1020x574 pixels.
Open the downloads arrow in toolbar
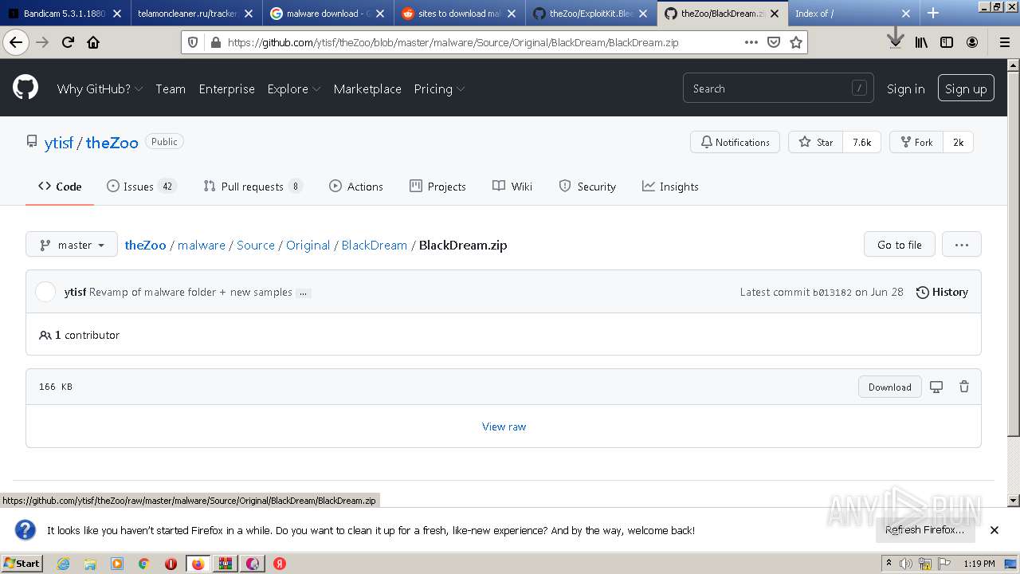[896, 38]
